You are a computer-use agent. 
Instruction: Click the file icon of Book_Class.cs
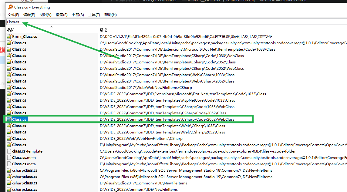click(9, 36)
